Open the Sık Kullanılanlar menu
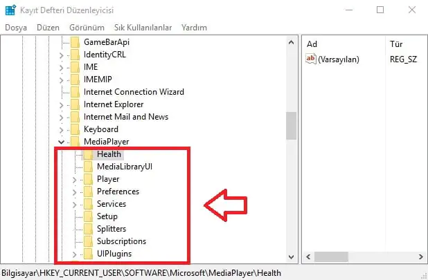 point(143,28)
